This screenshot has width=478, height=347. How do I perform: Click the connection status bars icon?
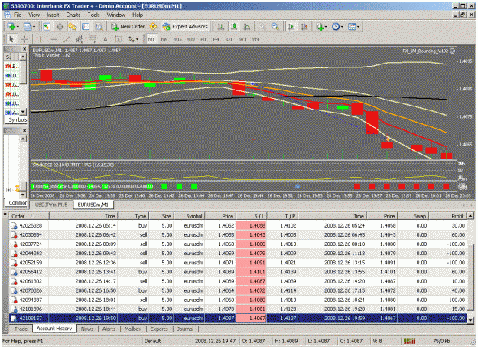[409, 341]
